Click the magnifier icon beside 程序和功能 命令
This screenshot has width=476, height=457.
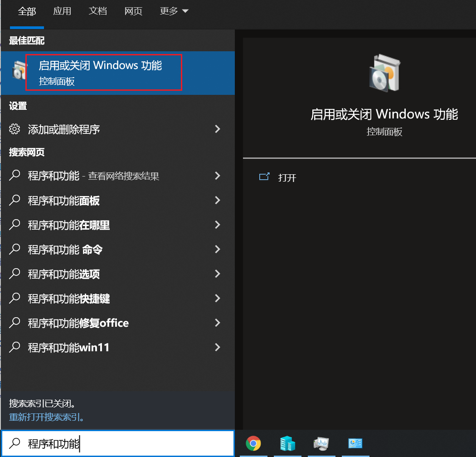pyautogui.click(x=15, y=250)
